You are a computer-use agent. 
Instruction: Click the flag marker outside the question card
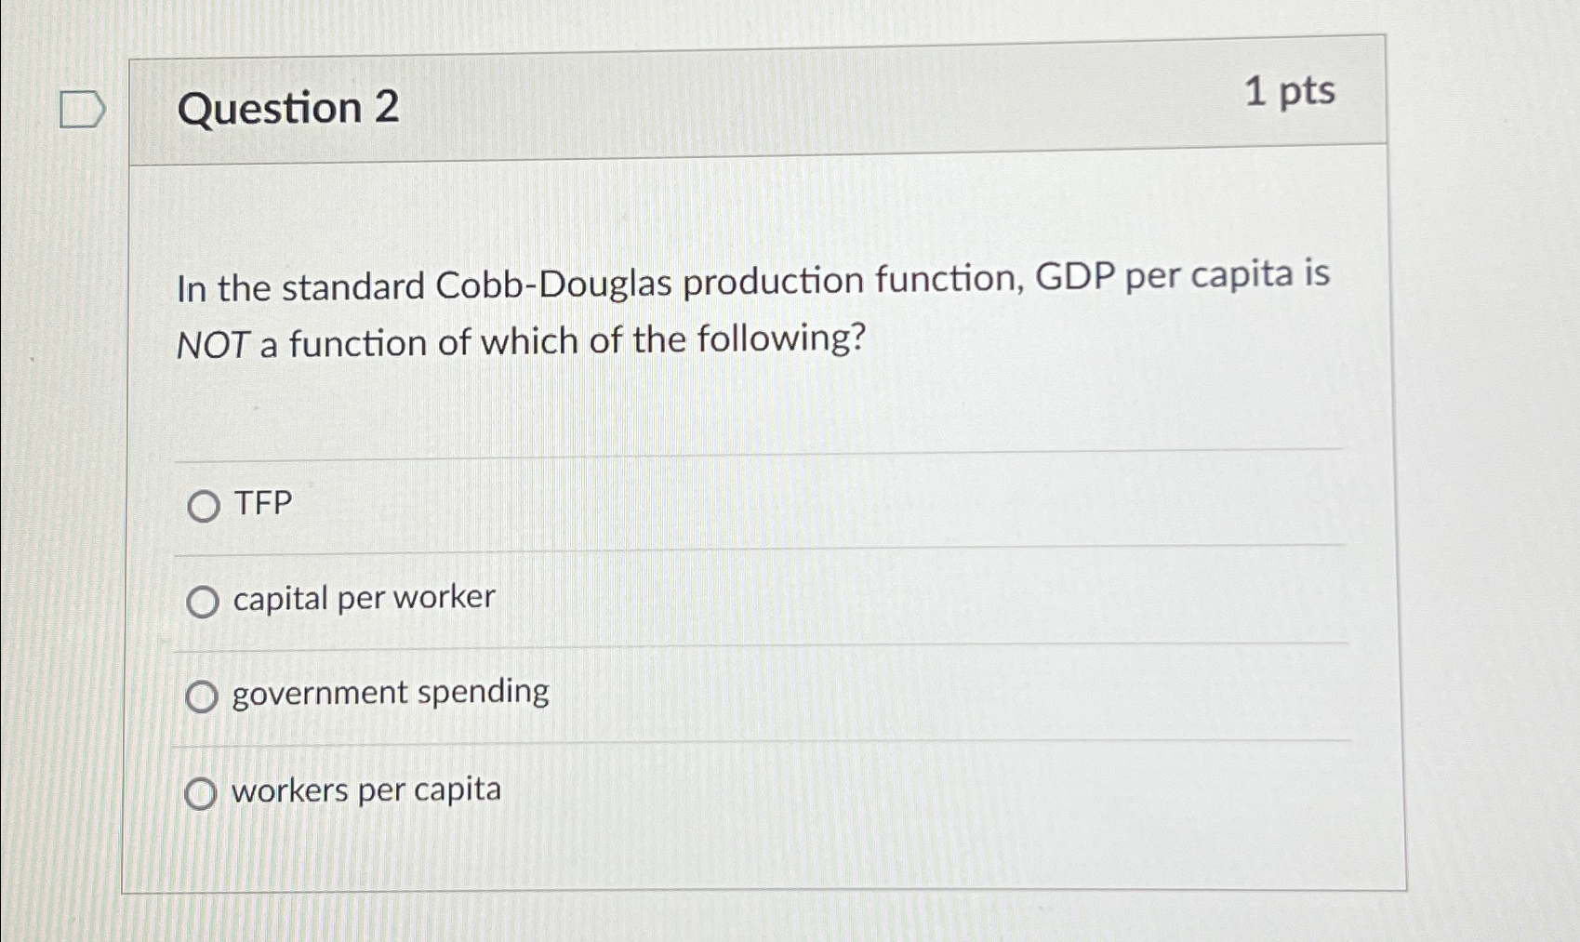pos(80,111)
